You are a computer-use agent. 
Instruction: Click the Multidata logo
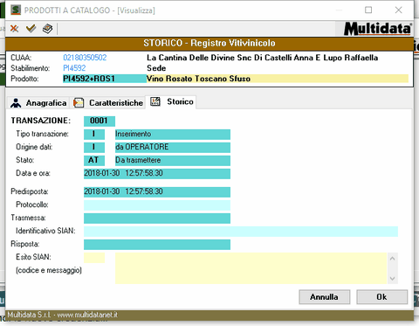[378, 29]
